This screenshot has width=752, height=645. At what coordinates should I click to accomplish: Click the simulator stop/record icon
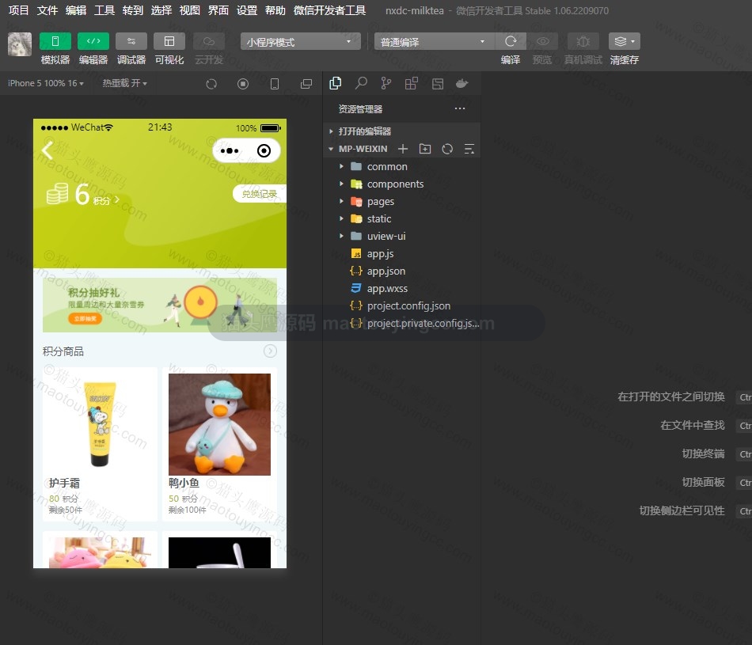(243, 85)
